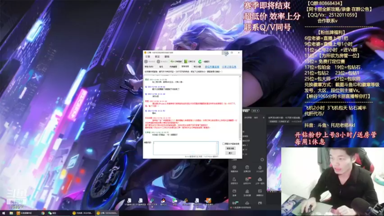
Task: Open the 锁定 menu in order window
Action: click(x=157, y=57)
